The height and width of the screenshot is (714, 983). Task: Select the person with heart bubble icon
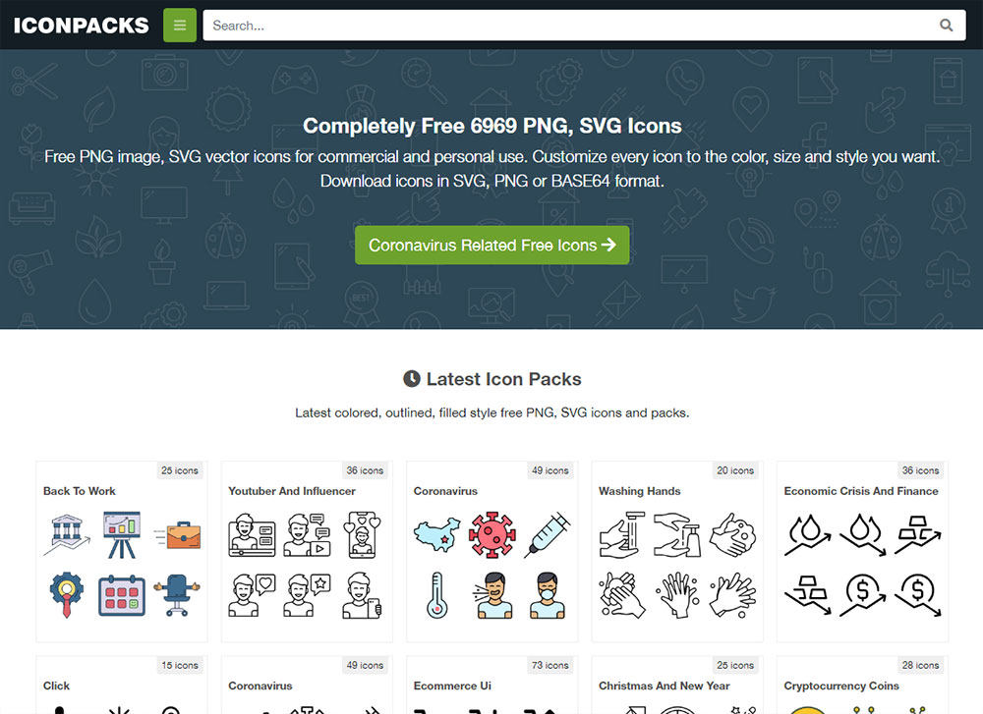252,595
